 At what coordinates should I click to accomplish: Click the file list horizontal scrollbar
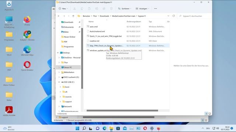122,111
